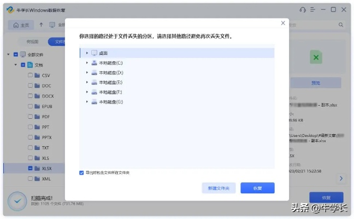Close the save path dialog
The image size is (354, 219).
tap(282, 23)
